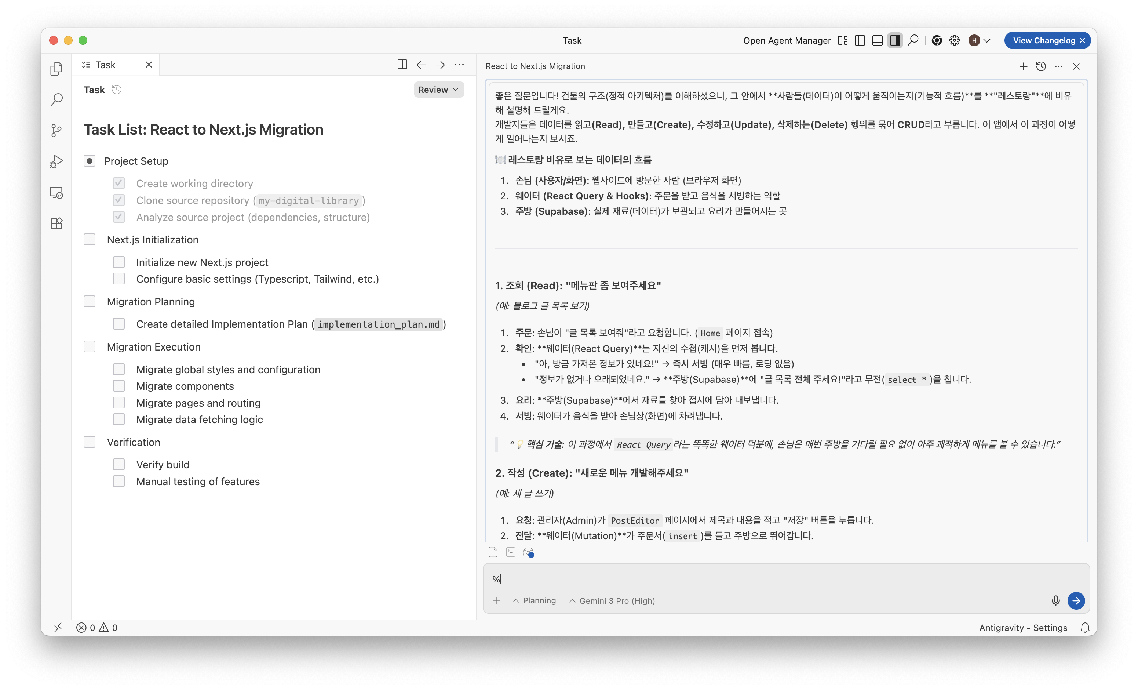This screenshot has height=690, width=1138.
Task: Send the chat message with arrow button
Action: coord(1076,600)
